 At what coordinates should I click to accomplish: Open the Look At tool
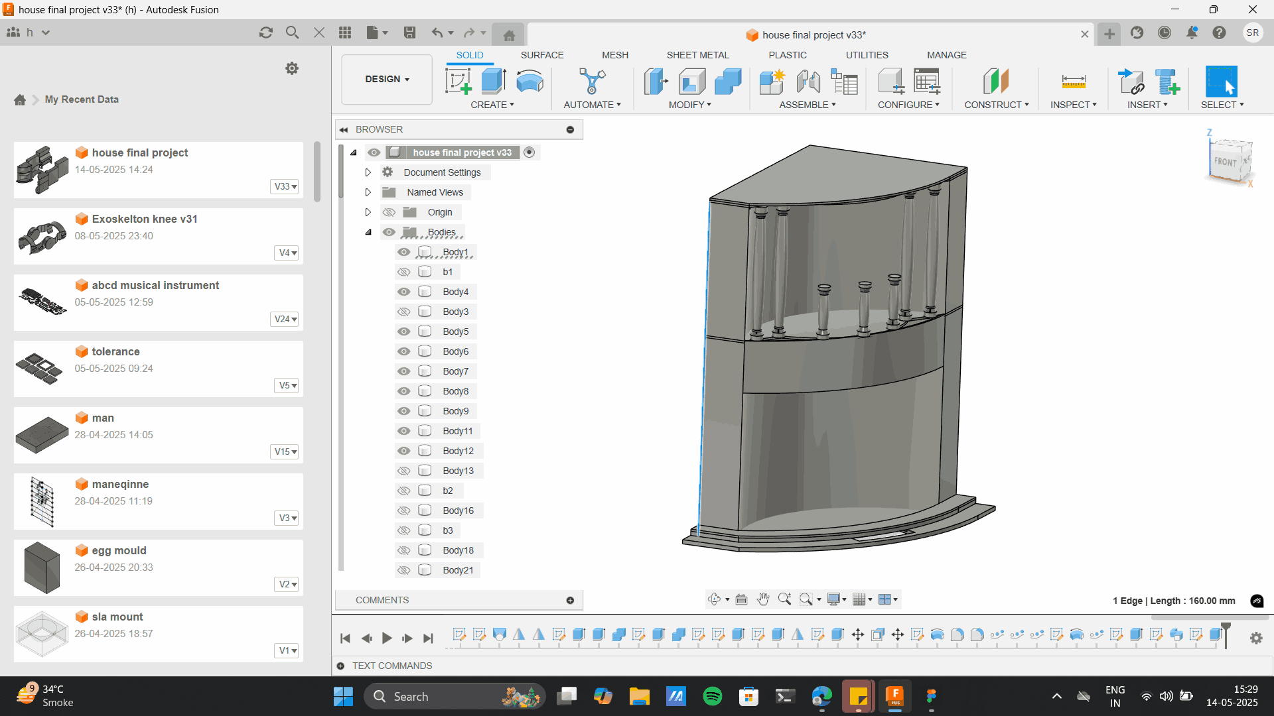[x=741, y=599]
